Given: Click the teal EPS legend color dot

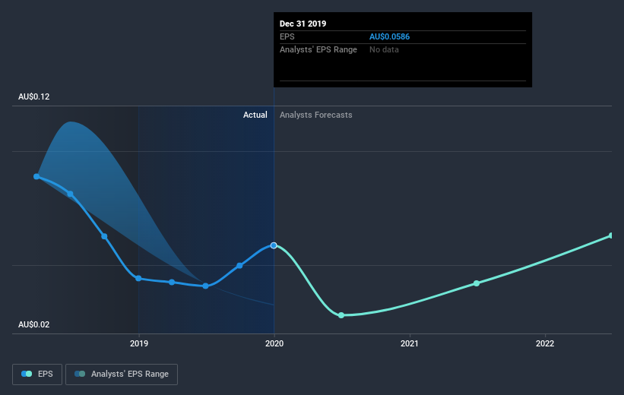Looking at the screenshot, I should (x=29, y=374).
